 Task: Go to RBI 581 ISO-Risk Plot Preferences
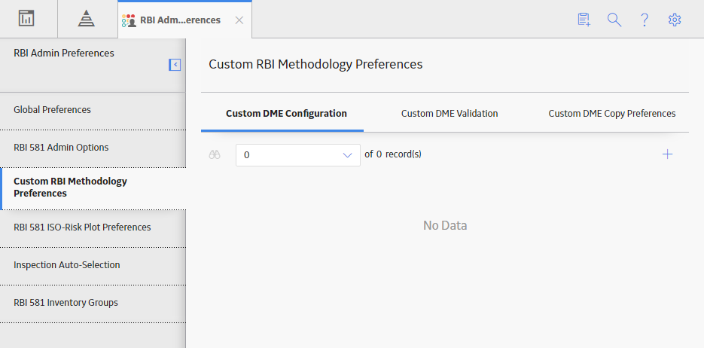pyautogui.click(x=93, y=227)
